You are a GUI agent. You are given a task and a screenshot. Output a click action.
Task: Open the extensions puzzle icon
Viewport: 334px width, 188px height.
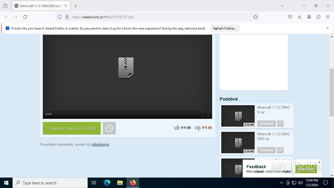(318, 17)
